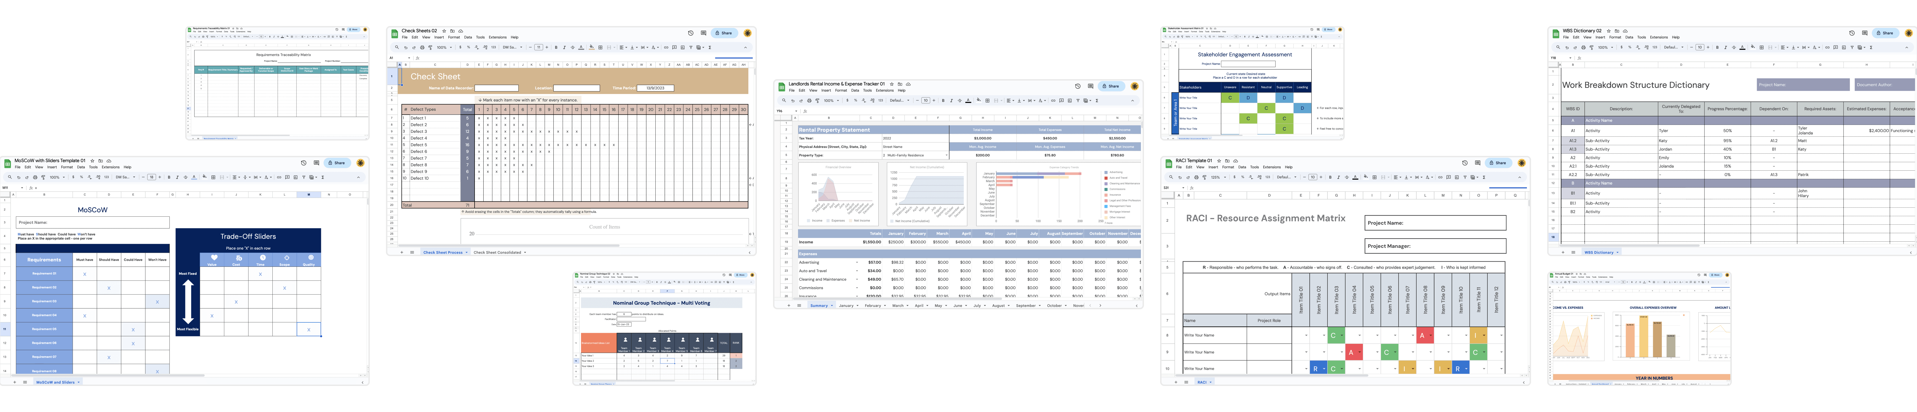
Task: Open Extensions menu in Check Sheets 02
Action: click(498, 37)
